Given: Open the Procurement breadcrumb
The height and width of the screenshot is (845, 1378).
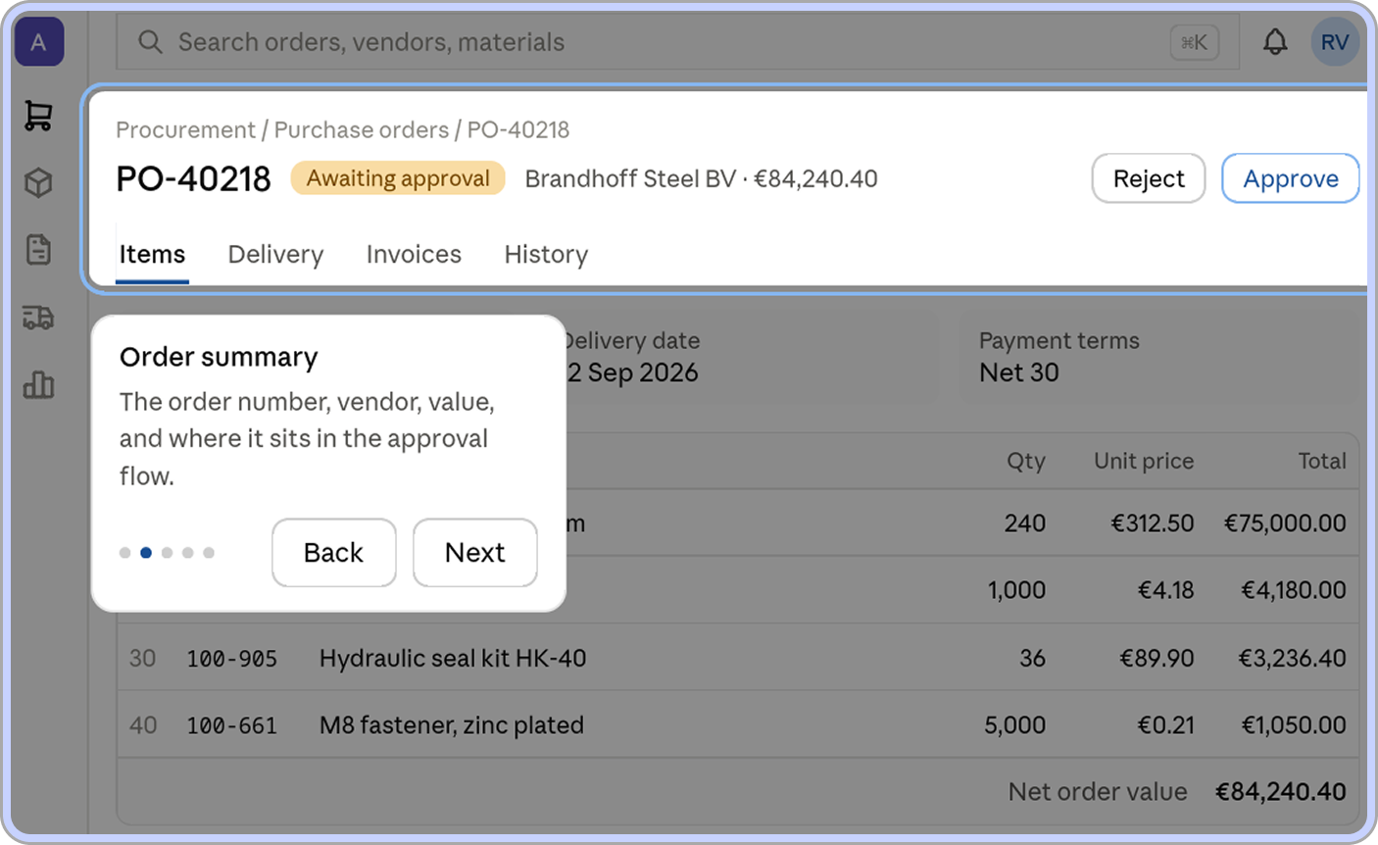Looking at the screenshot, I should click(185, 129).
